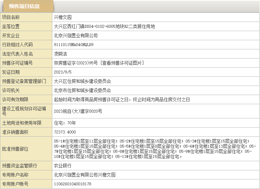Select the value 住宅：70年

click(65, 123)
